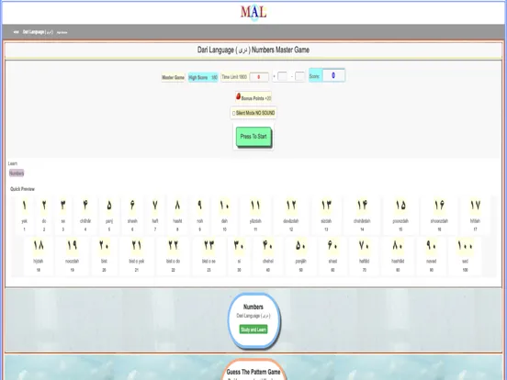The image size is (507, 380).
Task: Click the 'chahar' number 4 card
Action: point(85,215)
